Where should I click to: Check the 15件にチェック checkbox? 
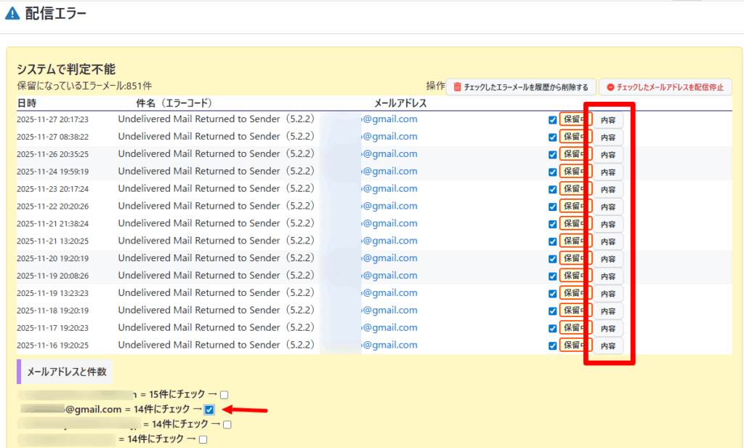225,395
